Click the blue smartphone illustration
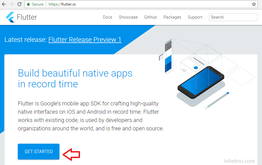The width and height of the screenshot is (262, 165). [x=202, y=83]
